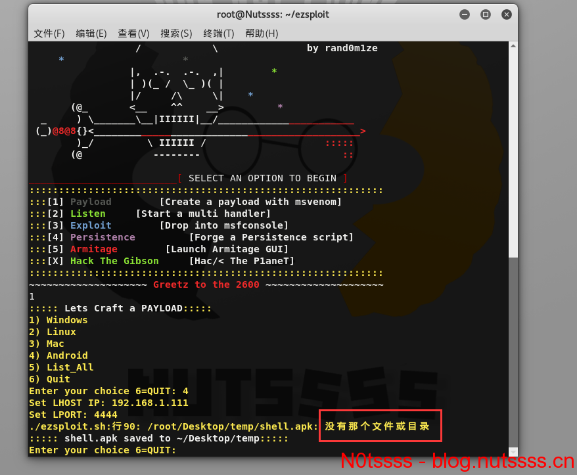
Task: Click 'SELECT AN OPTION TO BEGIN' heading
Action: click(x=262, y=179)
